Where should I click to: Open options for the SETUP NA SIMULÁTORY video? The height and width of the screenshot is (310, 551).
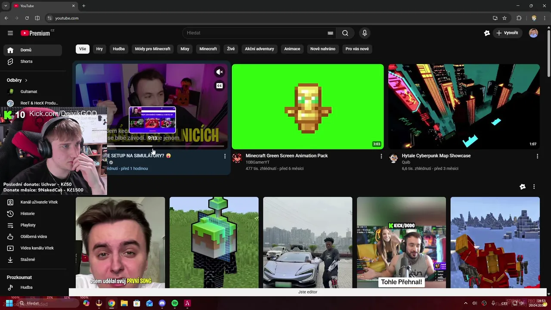(x=225, y=156)
